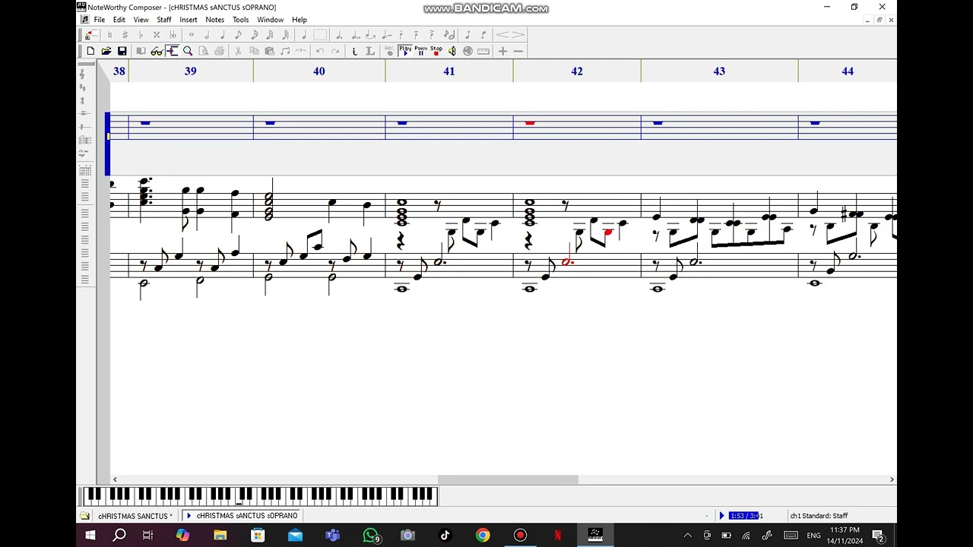Open WhatsApp from the taskbar
The height and width of the screenshot is (547, 973).
point(370,536)
